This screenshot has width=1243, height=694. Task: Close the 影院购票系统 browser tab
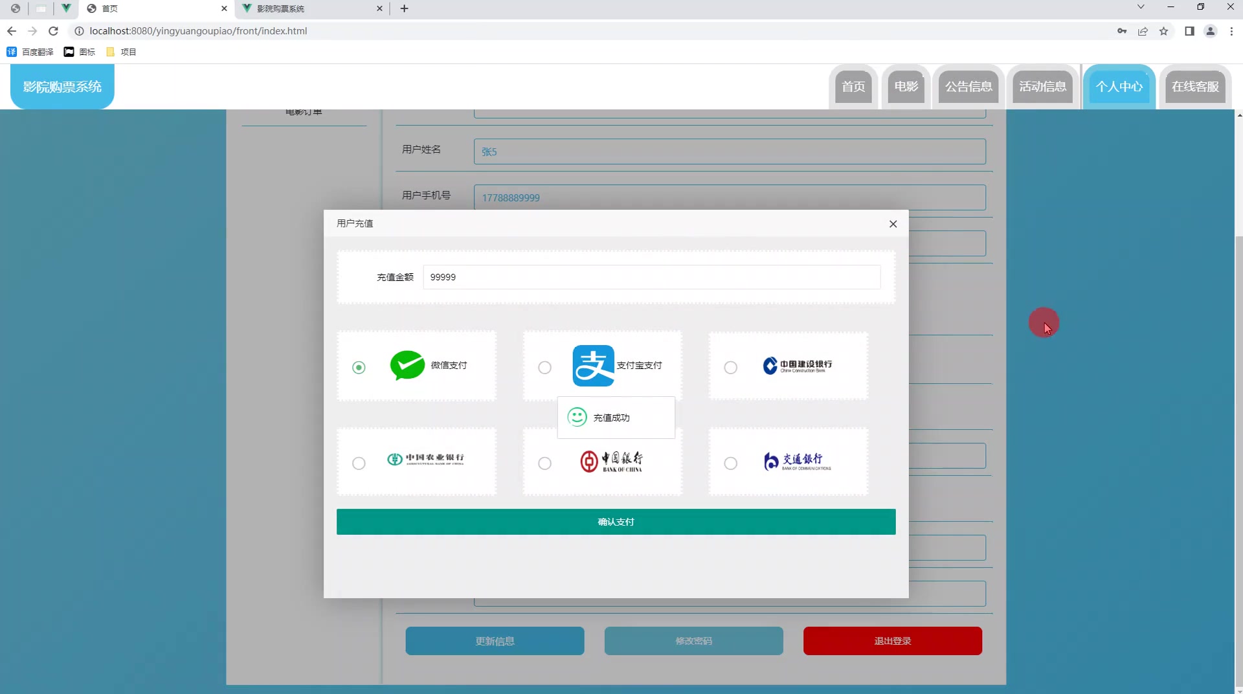coord(379,8)
